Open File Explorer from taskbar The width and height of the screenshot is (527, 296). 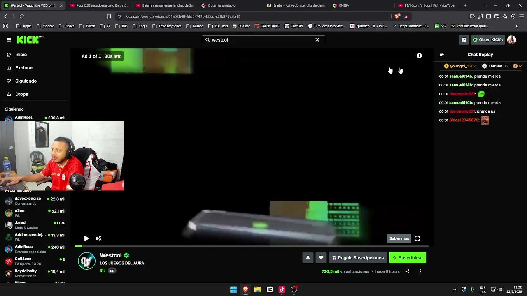[x=258, y=289]
